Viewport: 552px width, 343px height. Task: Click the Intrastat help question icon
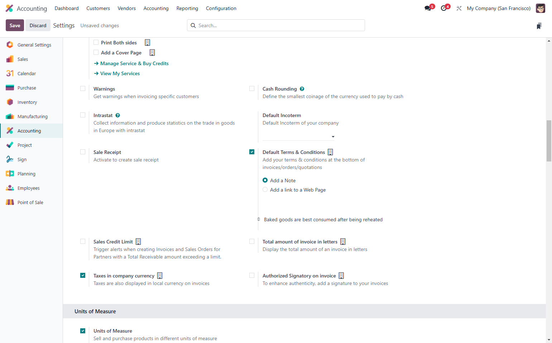118,115
